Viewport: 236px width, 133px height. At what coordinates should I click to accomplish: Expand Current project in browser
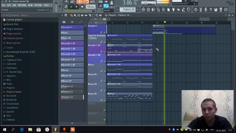point(14,20)
